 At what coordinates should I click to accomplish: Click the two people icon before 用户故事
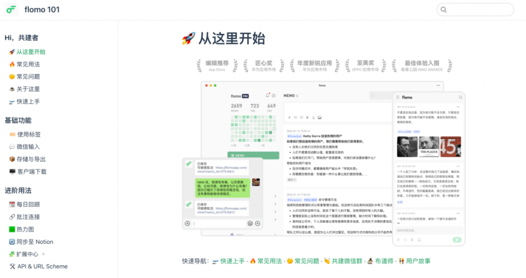coord(401,261)
